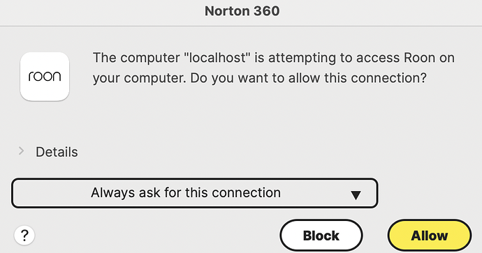The height and width of the screenshot is (253, 482).
Task: Click the white rounded square Roon logo tile
Action: pos(45,77)
